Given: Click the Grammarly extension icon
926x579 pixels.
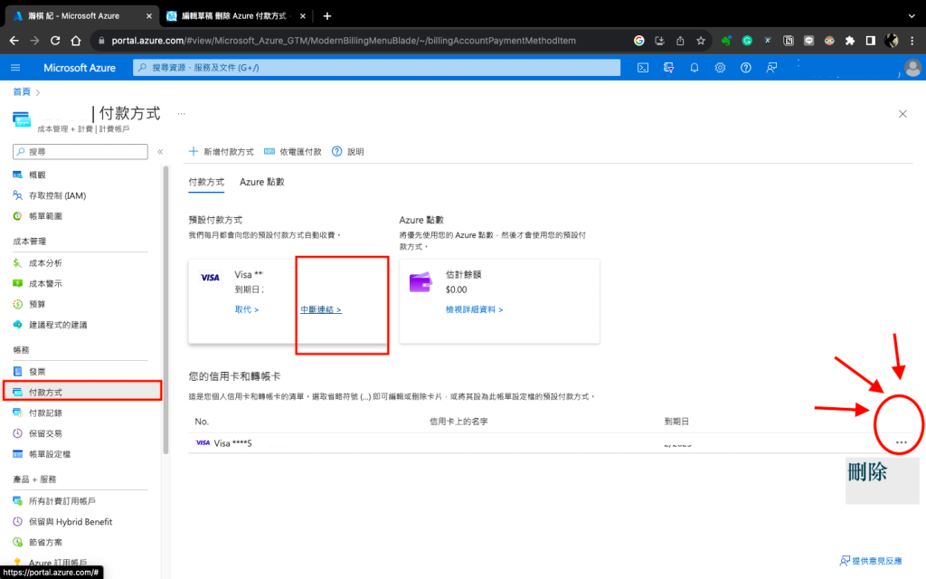Looking at the screenshot, I should 747,41.
